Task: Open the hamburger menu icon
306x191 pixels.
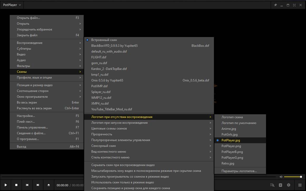Action: [300, 185]
